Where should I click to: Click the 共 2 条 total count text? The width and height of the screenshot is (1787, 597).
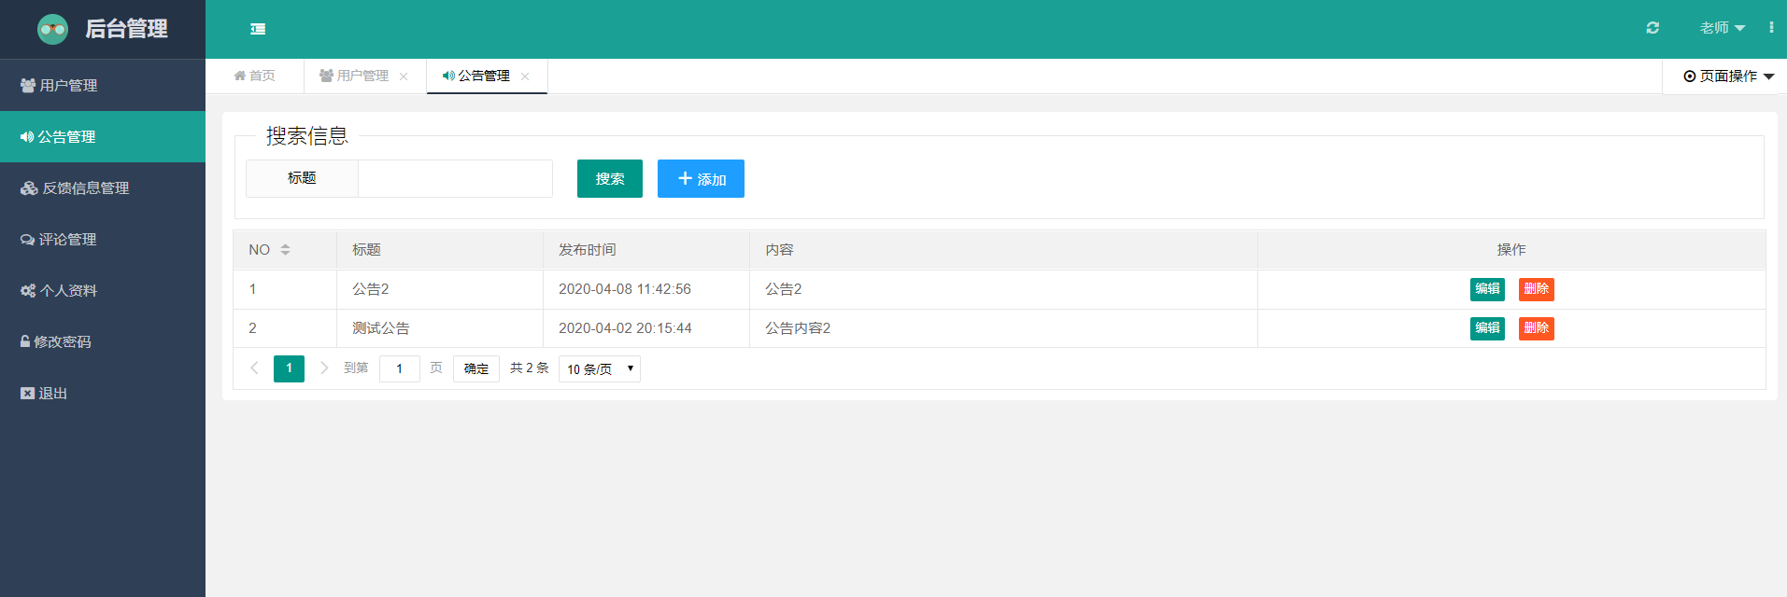pos(530,368)
